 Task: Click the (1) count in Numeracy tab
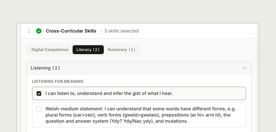point(132,50)
